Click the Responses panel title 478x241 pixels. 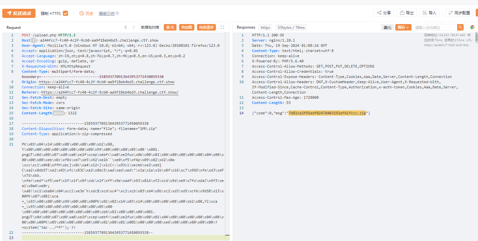pos(246,27)
